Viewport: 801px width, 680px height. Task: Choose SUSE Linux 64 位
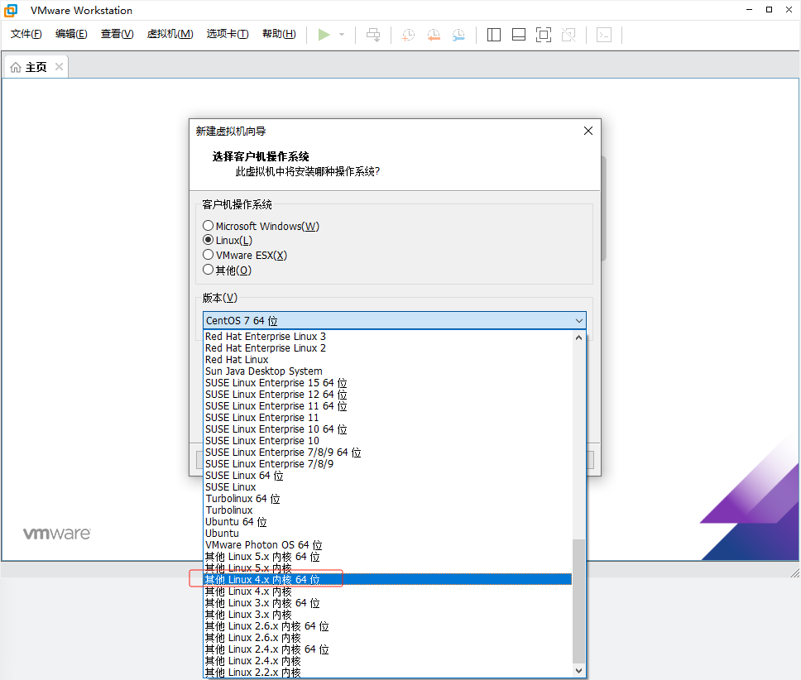coord(388,476)
